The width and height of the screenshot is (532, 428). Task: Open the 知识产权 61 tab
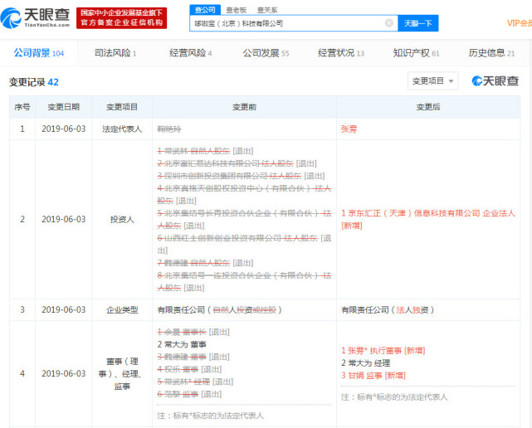click(x=416, y=53)
